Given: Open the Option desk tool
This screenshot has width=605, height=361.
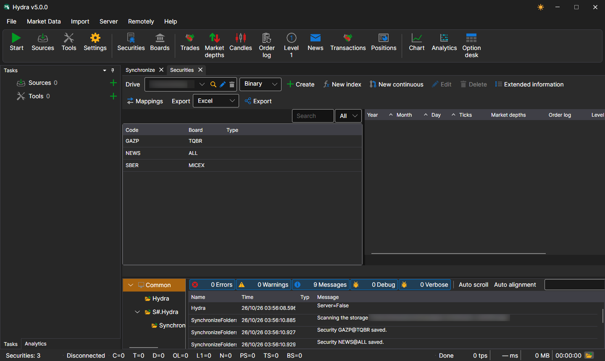Looking at the screenshot, I should pos(471,45).
